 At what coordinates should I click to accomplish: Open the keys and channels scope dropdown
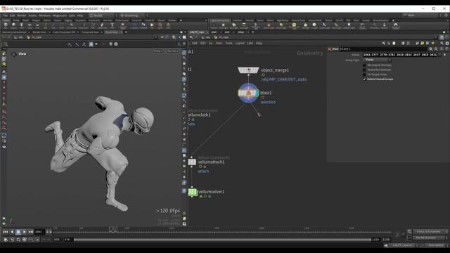430,232
